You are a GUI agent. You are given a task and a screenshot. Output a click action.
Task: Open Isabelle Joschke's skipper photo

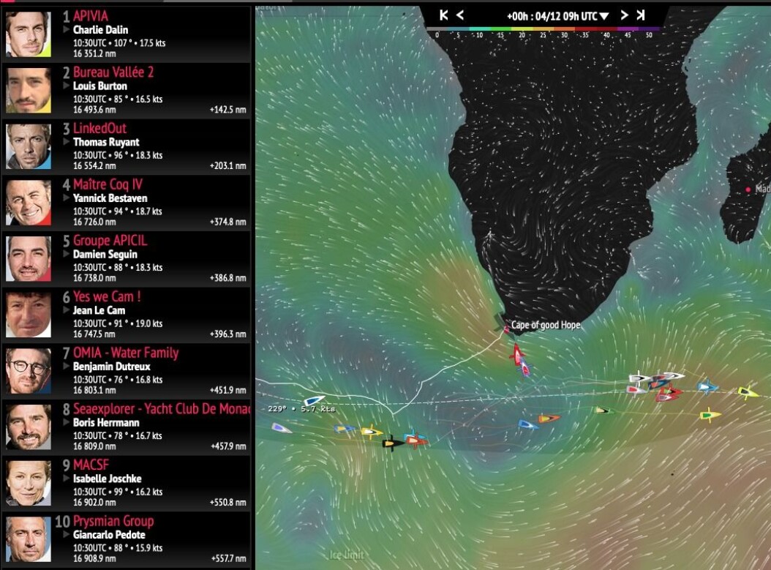coord(28,482)
